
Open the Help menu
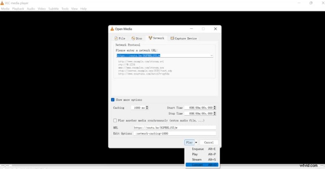[x=84, y=9]
